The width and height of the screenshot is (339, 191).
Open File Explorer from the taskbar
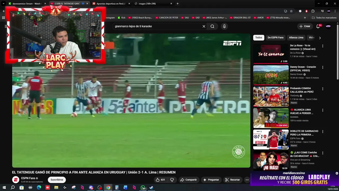[x=56, y=188]
